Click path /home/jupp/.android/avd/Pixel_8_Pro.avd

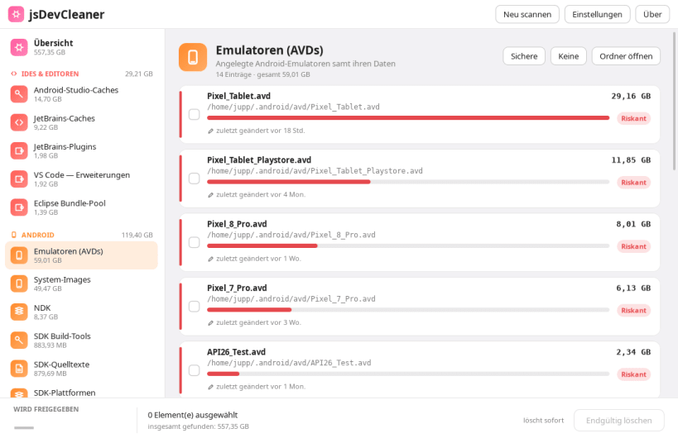pos(291,235)
